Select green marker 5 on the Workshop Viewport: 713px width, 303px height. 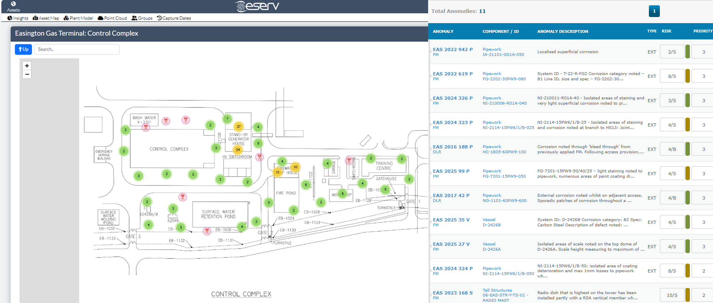pos(342,193)
